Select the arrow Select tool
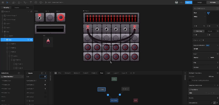Image resolution: width=219 pixels, height=105 pixels. (7, 2)
